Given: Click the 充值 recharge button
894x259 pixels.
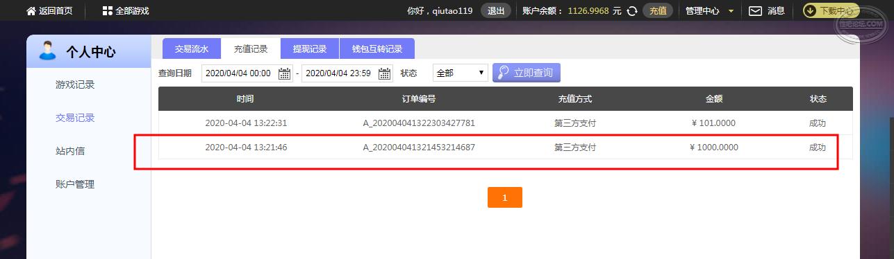Looking at the screenshot, I should coord(658,10).
